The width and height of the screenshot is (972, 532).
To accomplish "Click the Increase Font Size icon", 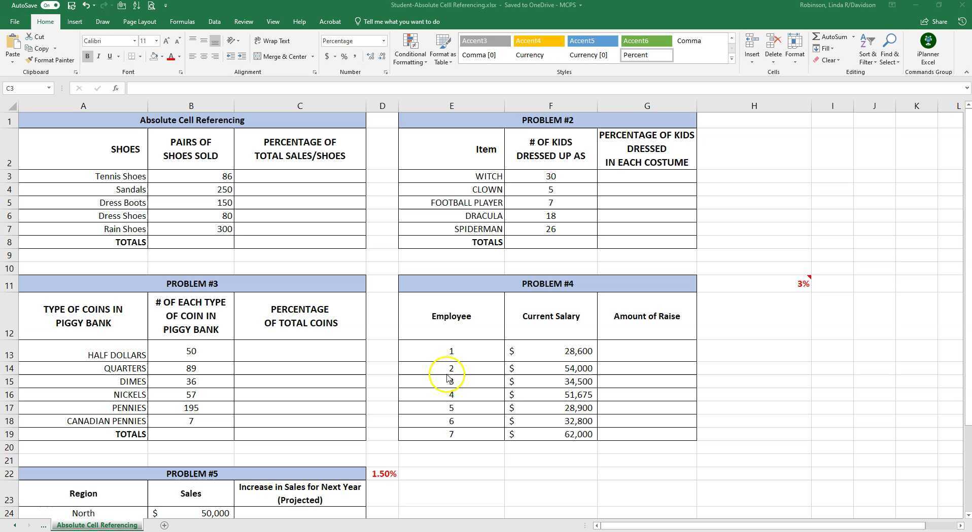I will coord(166,41).
